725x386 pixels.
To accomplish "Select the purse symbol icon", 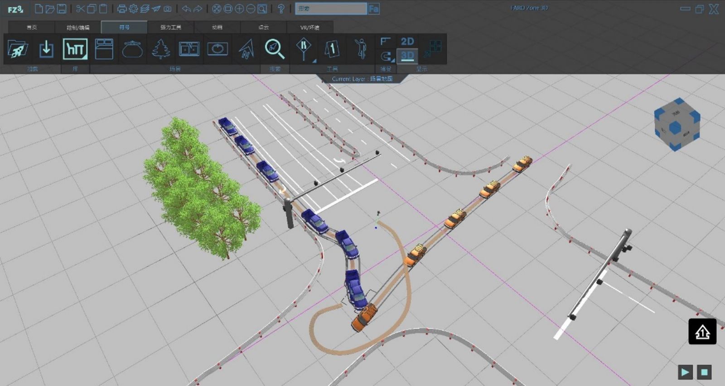I will pyautogui.click(x=132, y=49).
